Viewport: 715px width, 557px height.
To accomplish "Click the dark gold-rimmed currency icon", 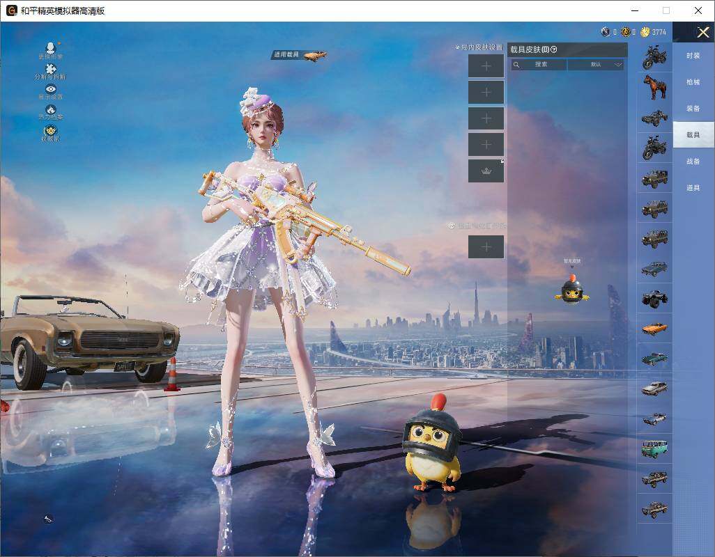I will point(626,31).
